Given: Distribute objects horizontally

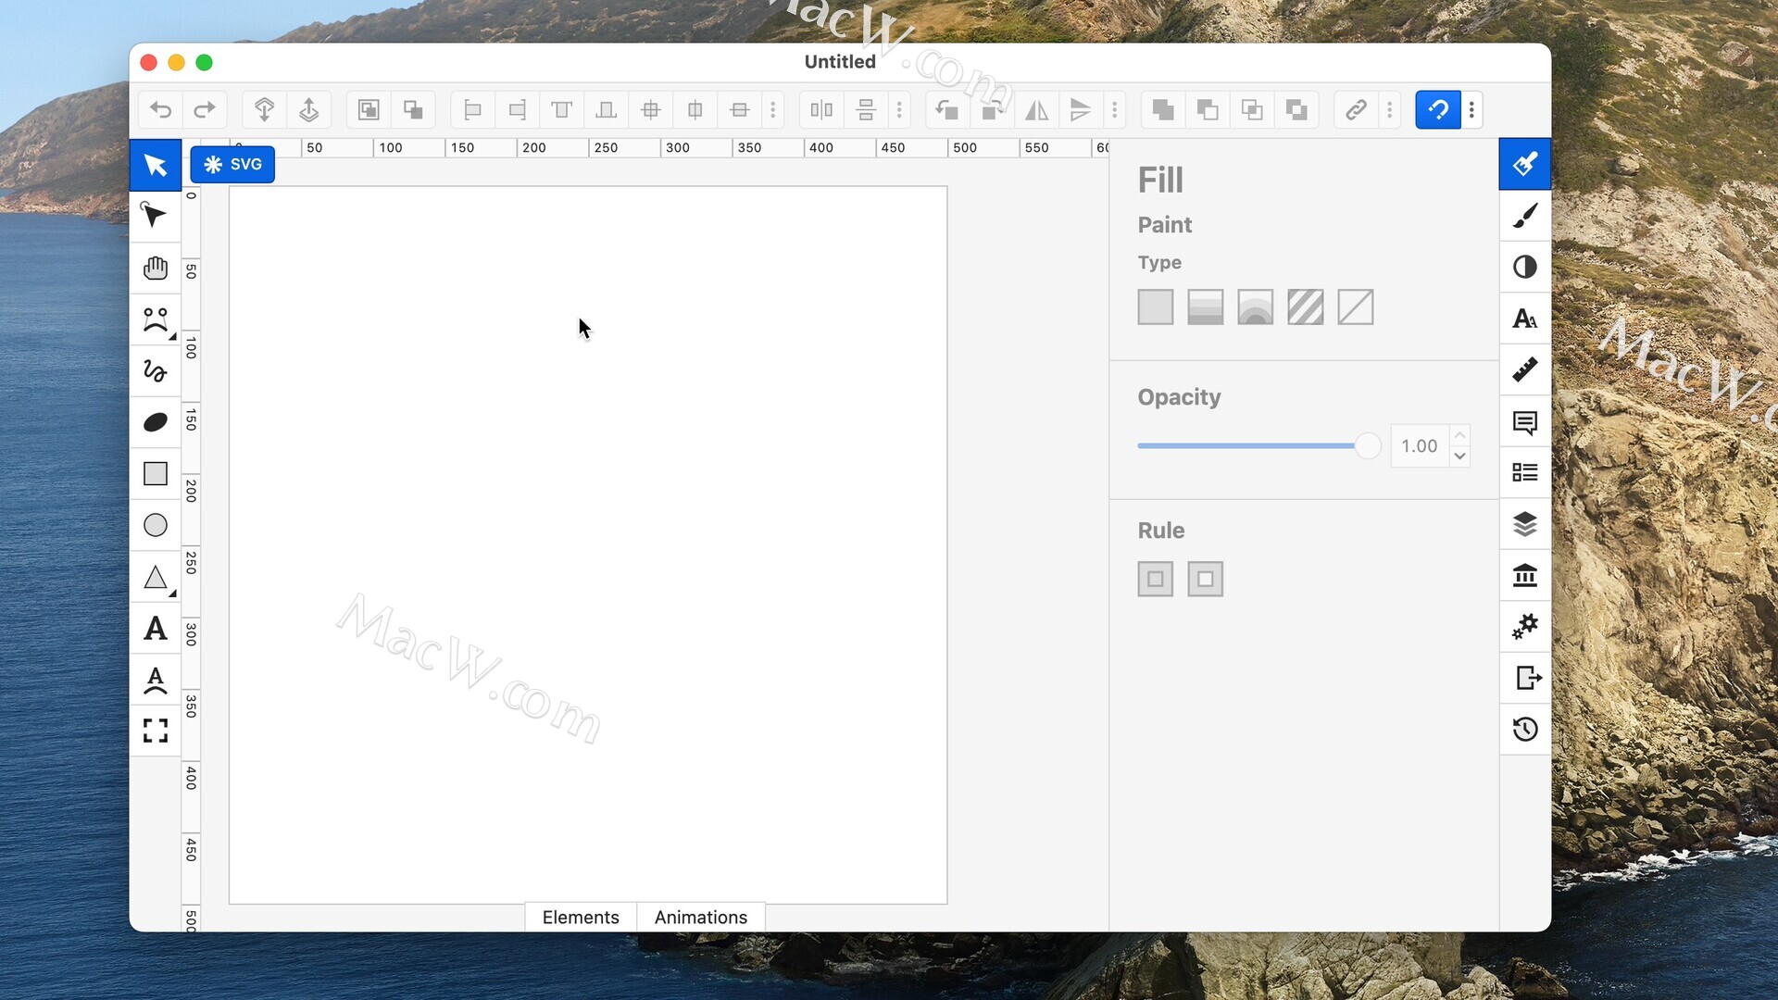Looking at the screenshot, I should 821,110.
